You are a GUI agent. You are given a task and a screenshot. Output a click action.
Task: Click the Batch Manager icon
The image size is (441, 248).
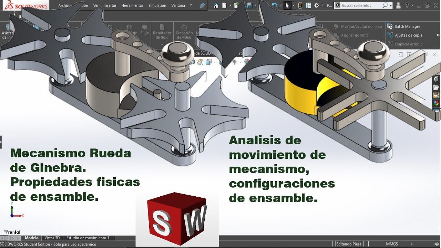pos(390,27)
